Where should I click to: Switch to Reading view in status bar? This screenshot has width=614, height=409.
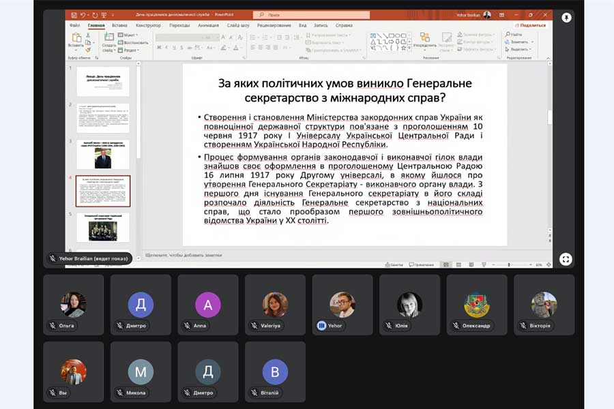tap(471, 265)
